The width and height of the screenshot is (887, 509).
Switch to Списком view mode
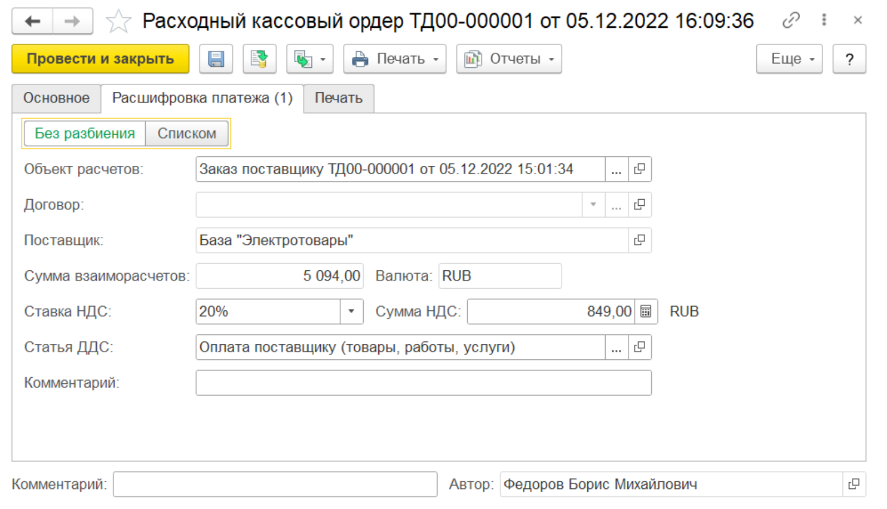coord(187,134)
